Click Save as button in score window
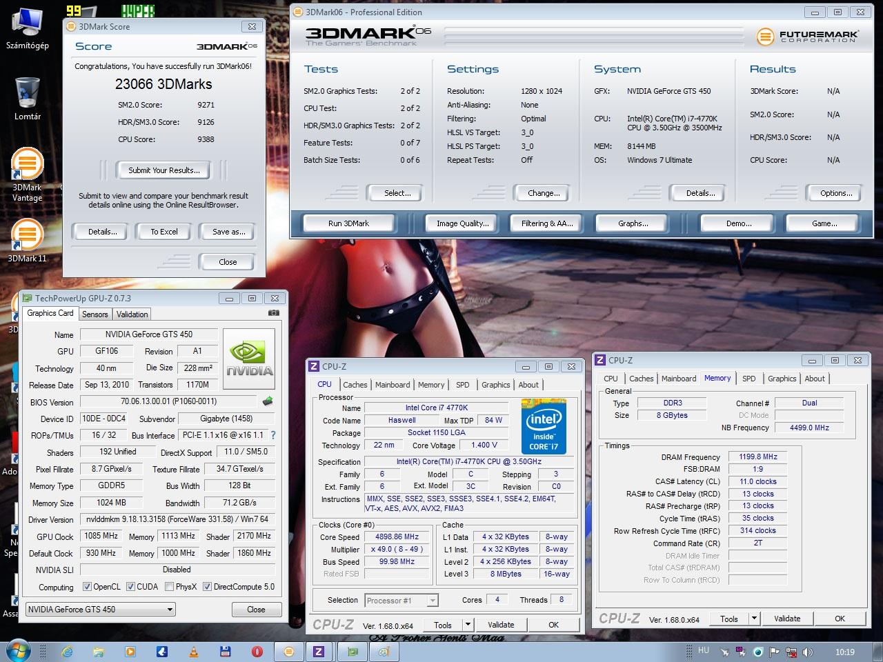 [228, 232]
